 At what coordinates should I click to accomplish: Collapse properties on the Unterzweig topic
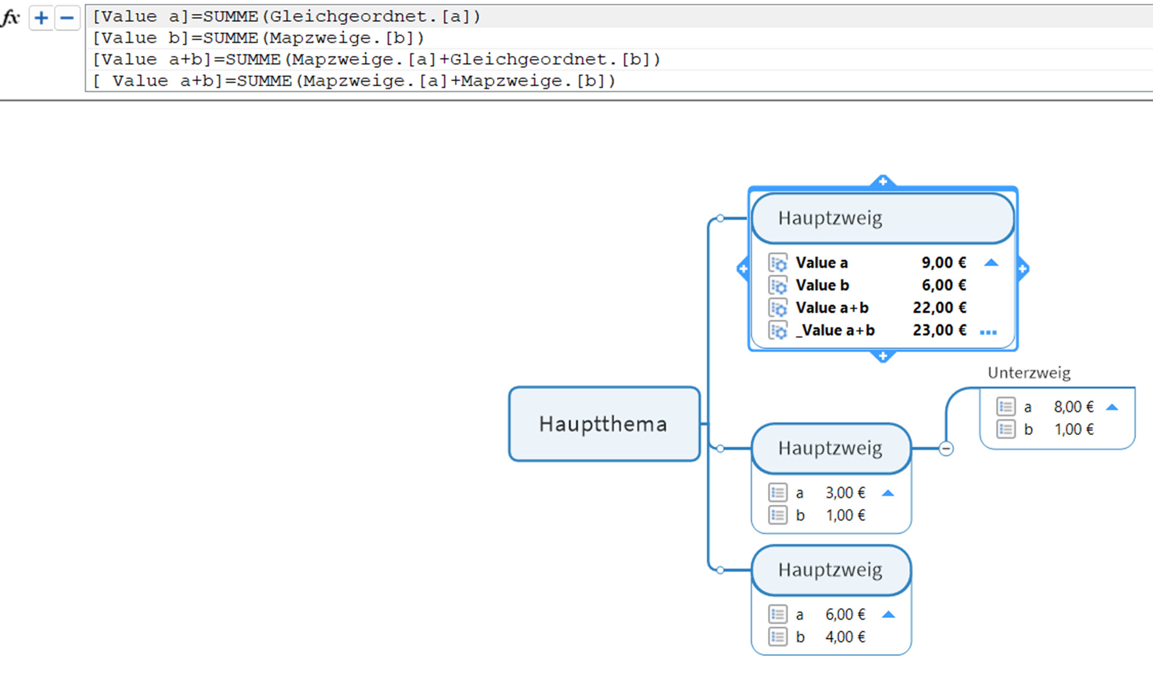(x=1112, y=408)
